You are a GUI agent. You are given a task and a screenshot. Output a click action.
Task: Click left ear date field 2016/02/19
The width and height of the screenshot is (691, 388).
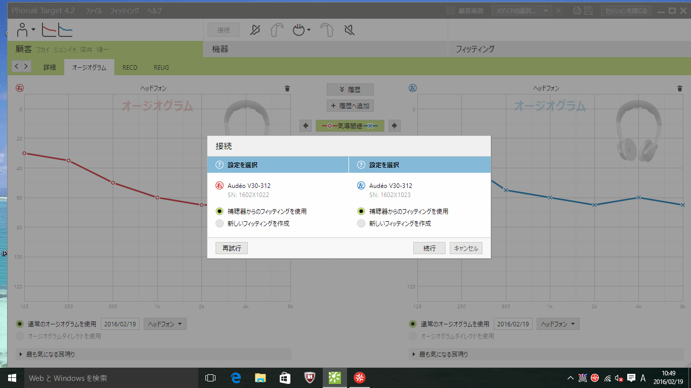[513, 324]
